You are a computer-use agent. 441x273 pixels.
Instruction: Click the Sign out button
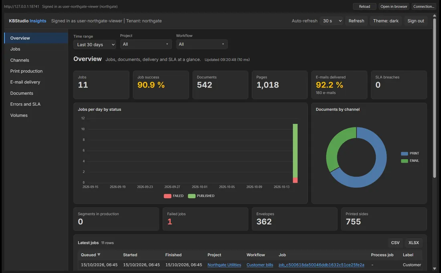tap(415, 21)
